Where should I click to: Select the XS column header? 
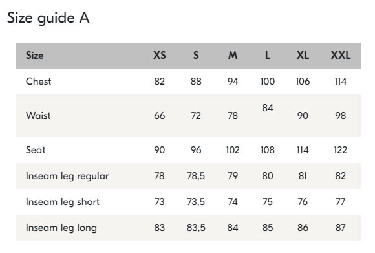pos(160,56)
